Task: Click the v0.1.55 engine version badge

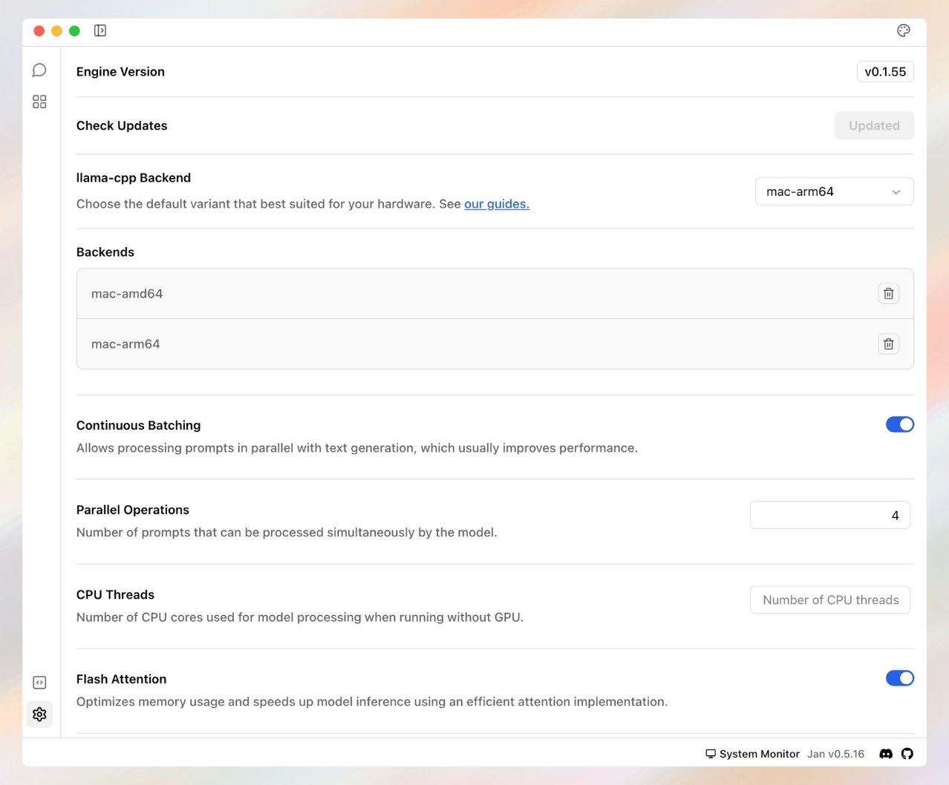Action: coord(884,71)
